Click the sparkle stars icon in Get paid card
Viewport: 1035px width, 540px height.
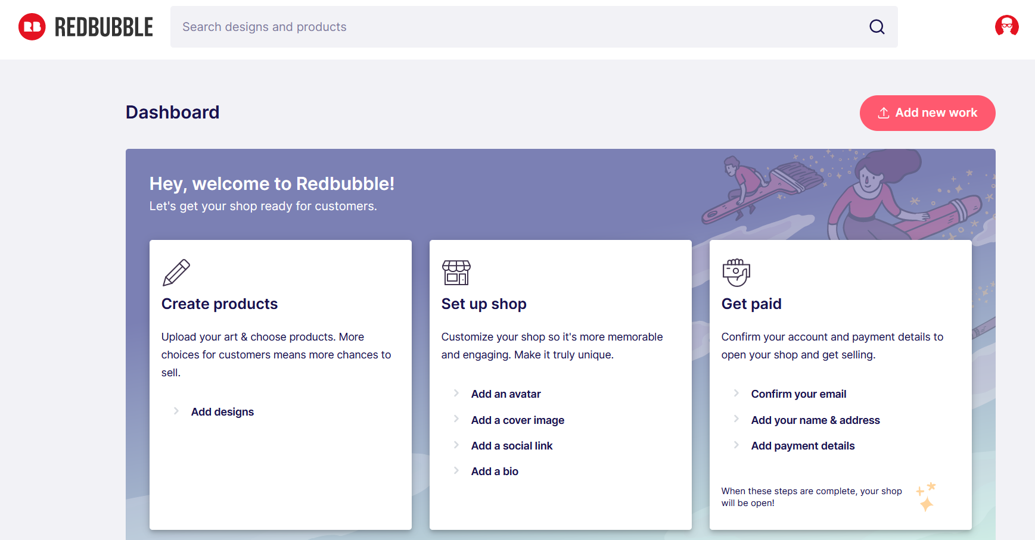point(926,497)
